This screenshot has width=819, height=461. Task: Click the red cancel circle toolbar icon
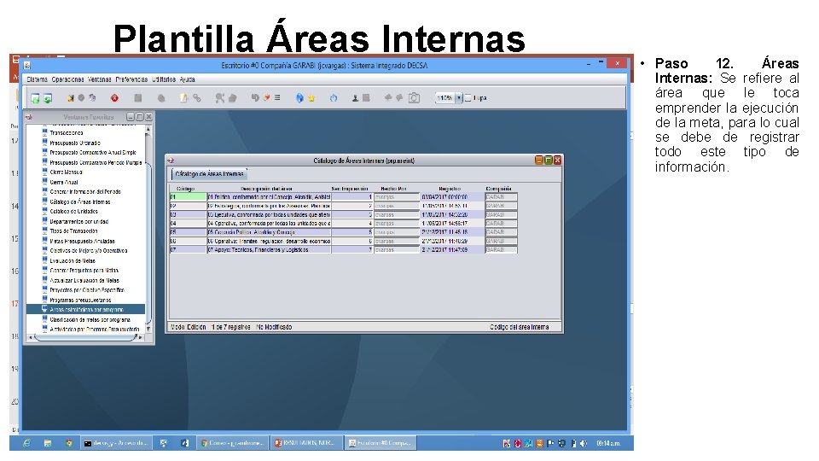pos(114,97)
